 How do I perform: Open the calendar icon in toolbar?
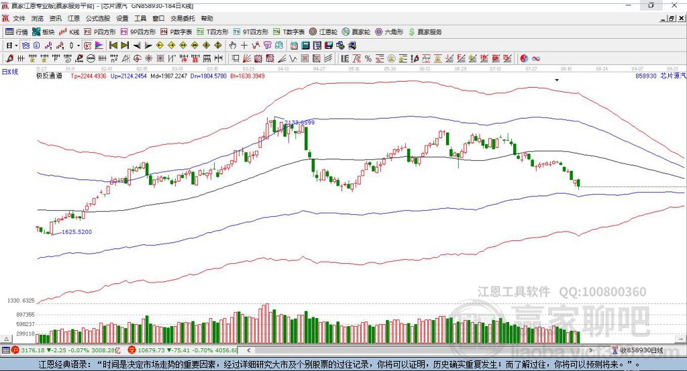(294, 45)
